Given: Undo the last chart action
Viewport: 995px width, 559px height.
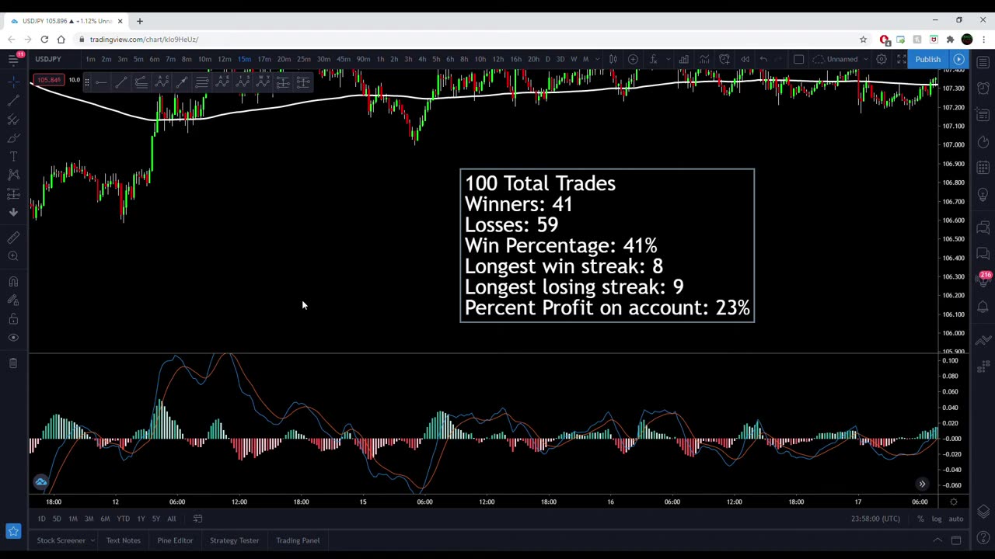Looking at the screenshot, I should (763, 59).
